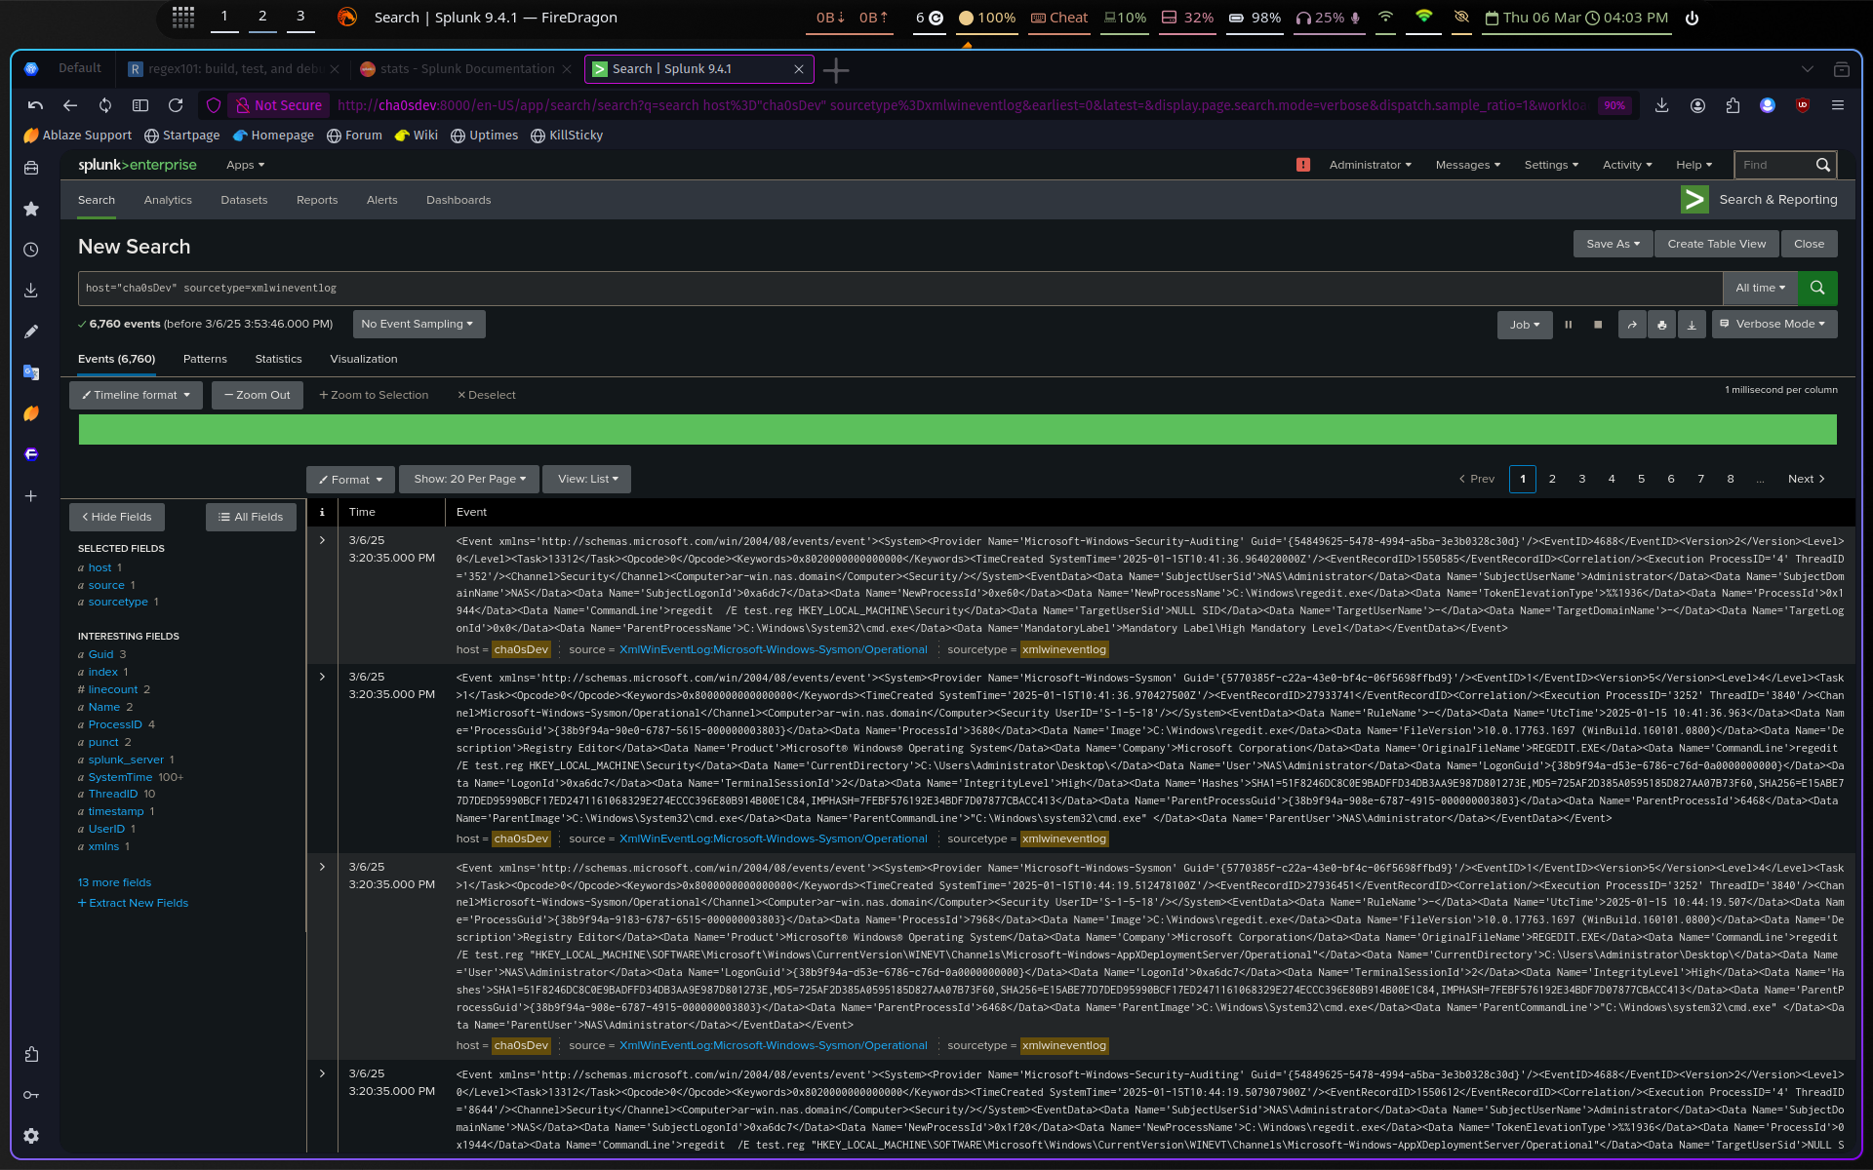Open sidebar history clock icon
The height and width of the screenshot is (1170, 1873).
pos(31,250)
